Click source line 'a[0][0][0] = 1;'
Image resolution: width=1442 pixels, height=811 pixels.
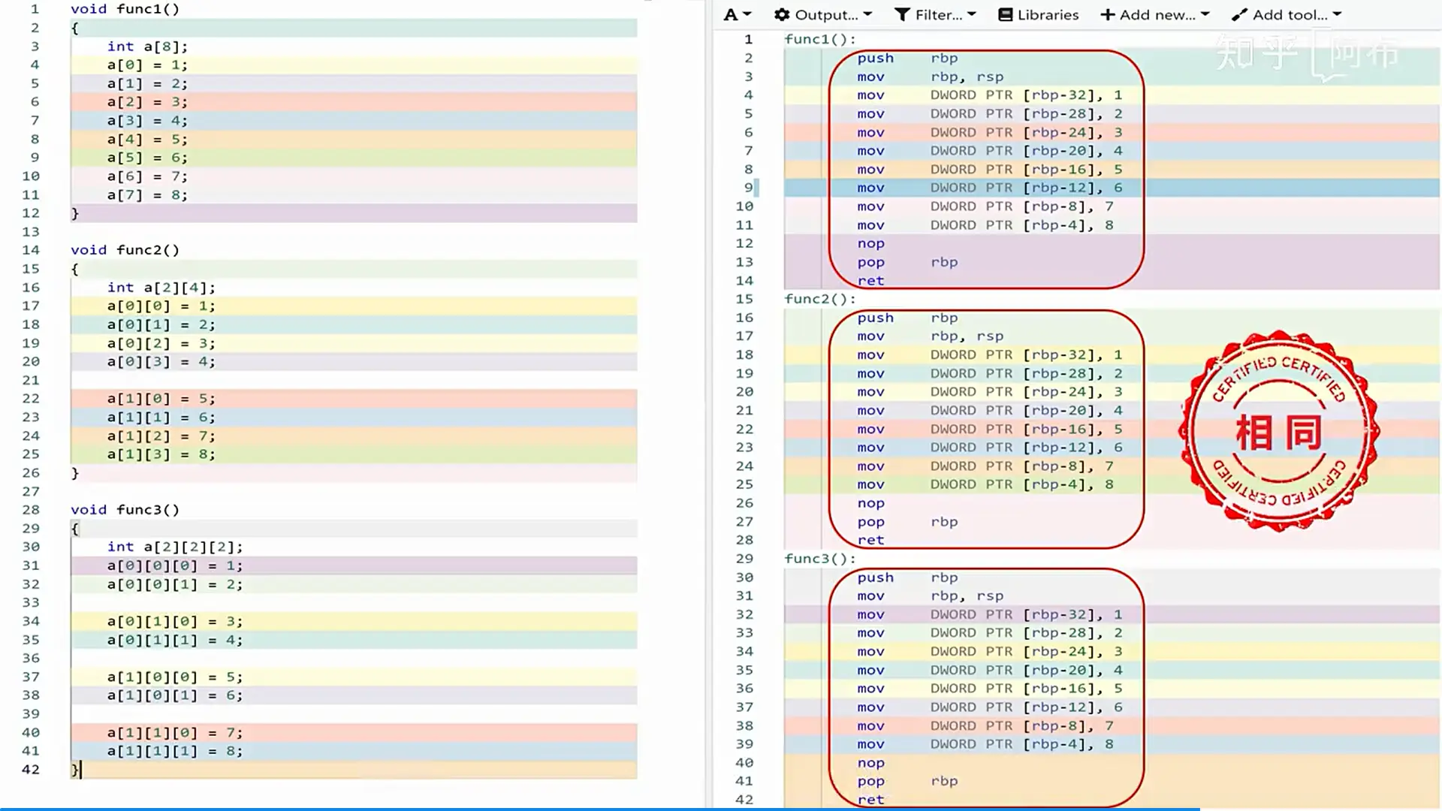[175, 565]
